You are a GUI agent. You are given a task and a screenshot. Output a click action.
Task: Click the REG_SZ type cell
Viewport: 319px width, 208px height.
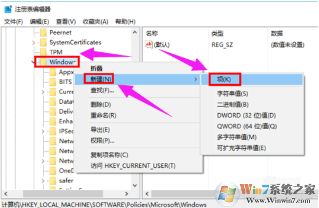tap(222, 44)
